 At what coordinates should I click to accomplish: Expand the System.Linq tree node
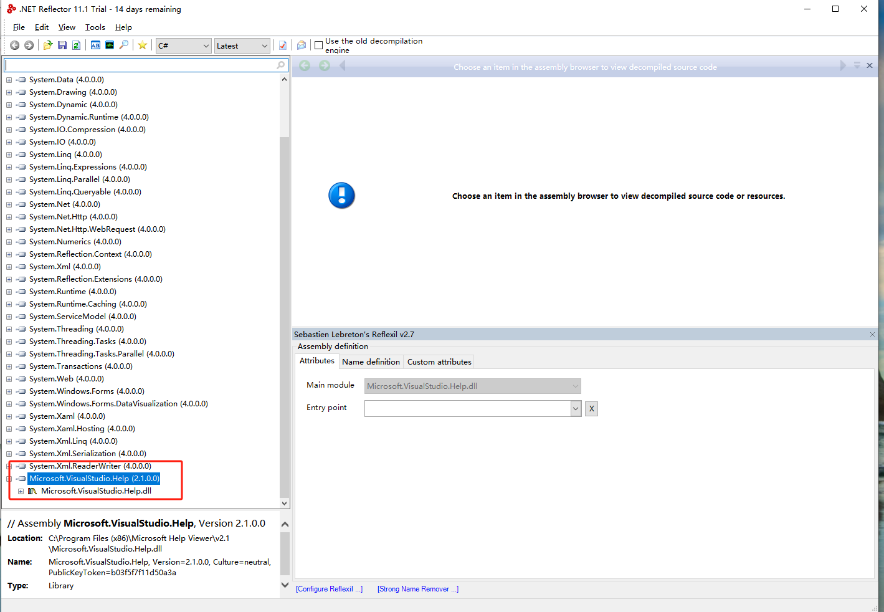9,155
